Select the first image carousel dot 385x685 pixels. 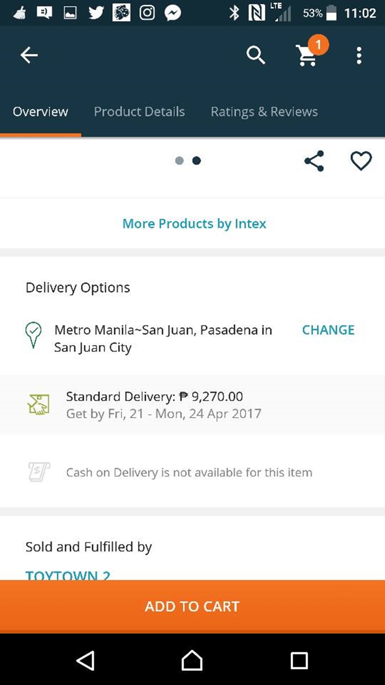(x=179, y=161)
